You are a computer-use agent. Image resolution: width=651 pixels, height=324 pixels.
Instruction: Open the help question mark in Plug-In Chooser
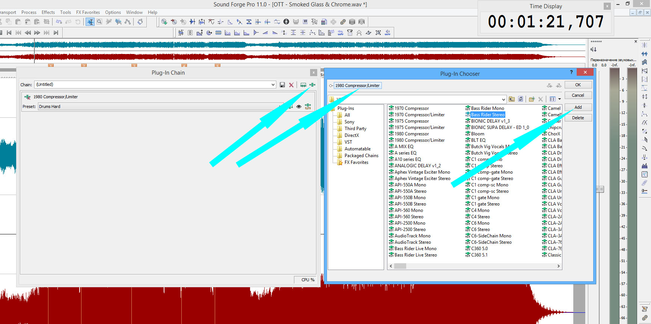point(571,72)
